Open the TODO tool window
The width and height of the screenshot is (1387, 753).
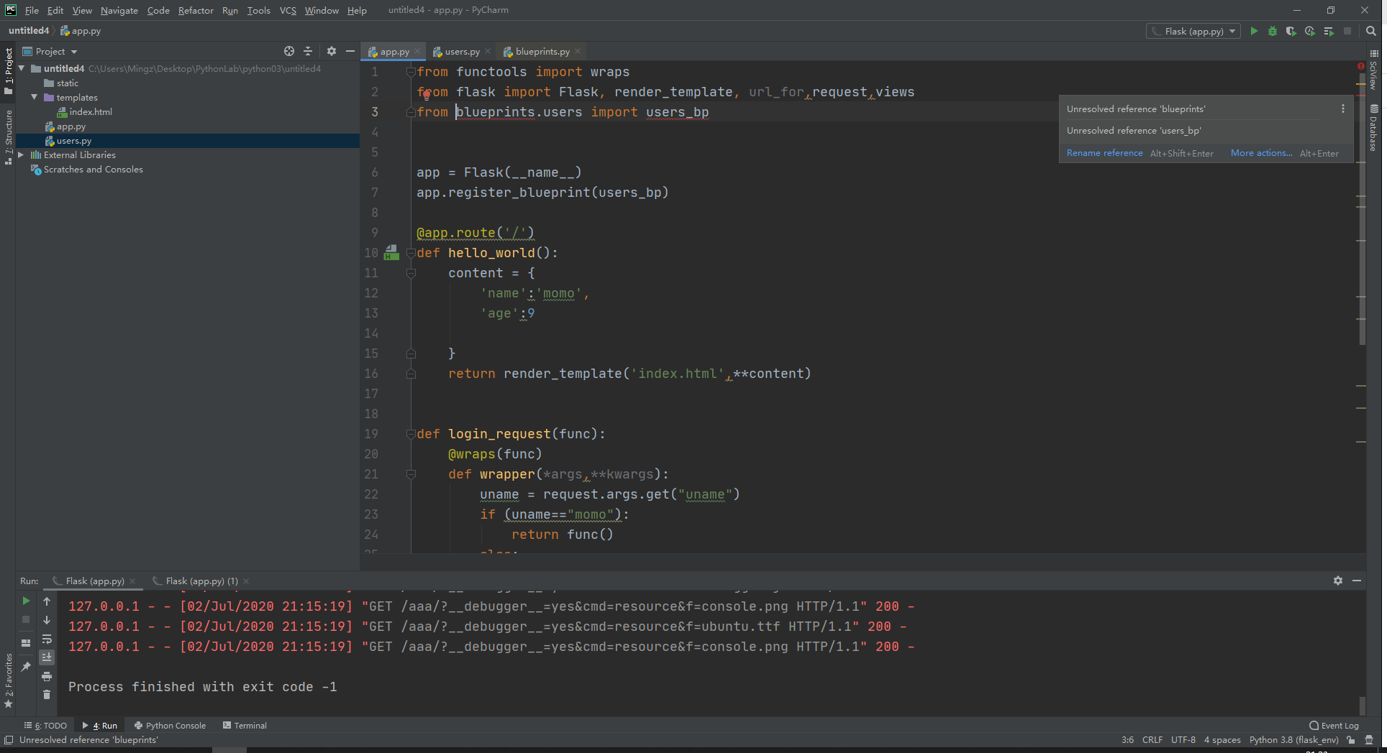click(x=46, y=726)
